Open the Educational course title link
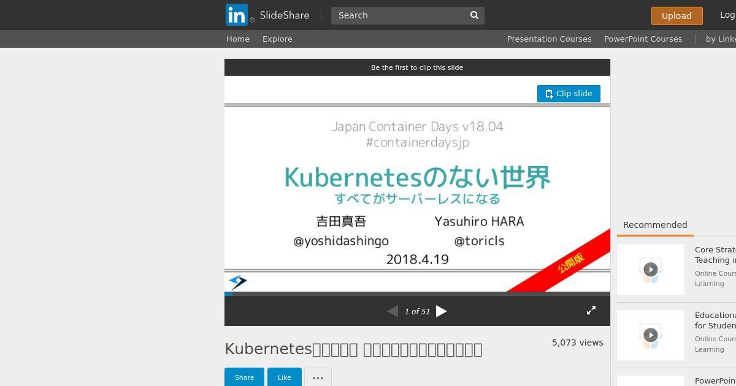The height and width of the screenshot is (386, 736). click(715, 320)
